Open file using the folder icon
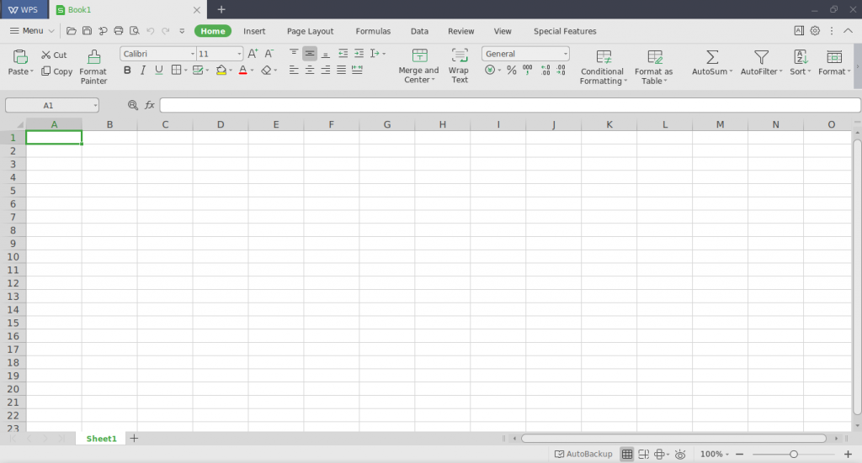The width and height of the screenshot is (862, 463). pyautogui.click(x=71, y=31)
